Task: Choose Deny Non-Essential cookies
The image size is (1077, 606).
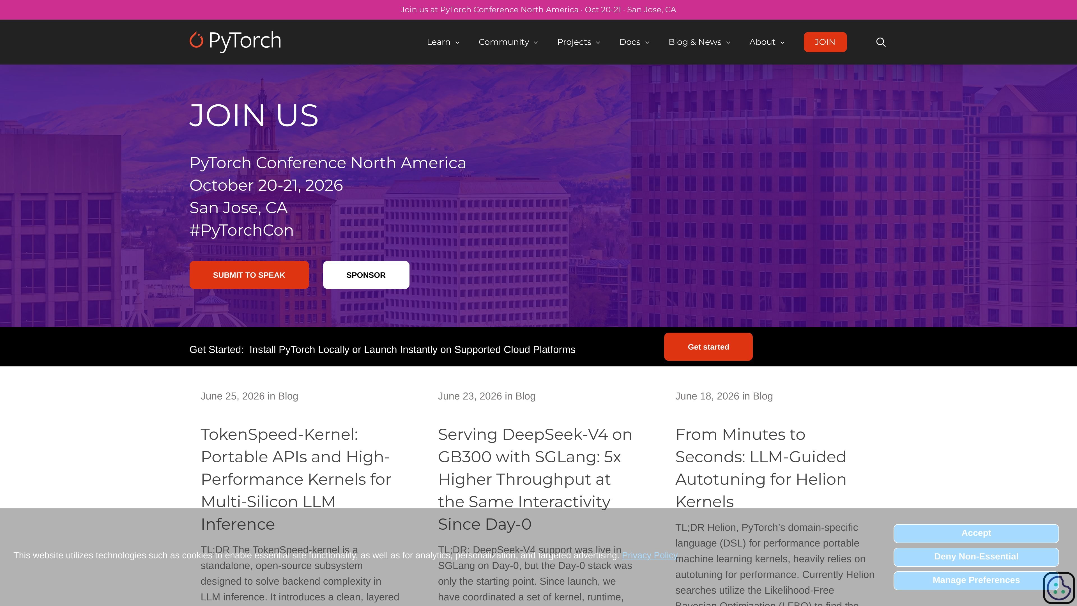Action: pos(976,557)
